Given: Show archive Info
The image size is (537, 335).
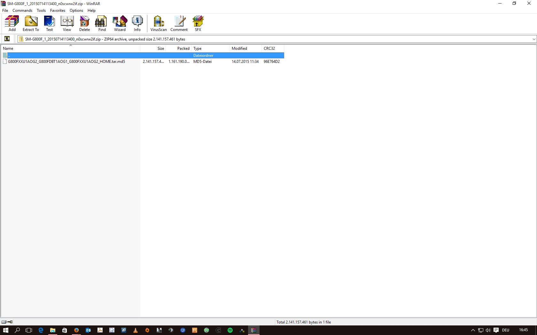Looking at the screenshot, I should 137,24.
